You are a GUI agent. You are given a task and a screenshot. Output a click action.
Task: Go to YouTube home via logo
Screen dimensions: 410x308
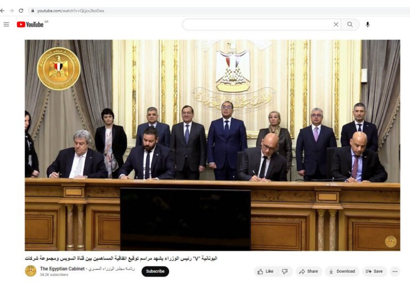click(x=30, y=25)
